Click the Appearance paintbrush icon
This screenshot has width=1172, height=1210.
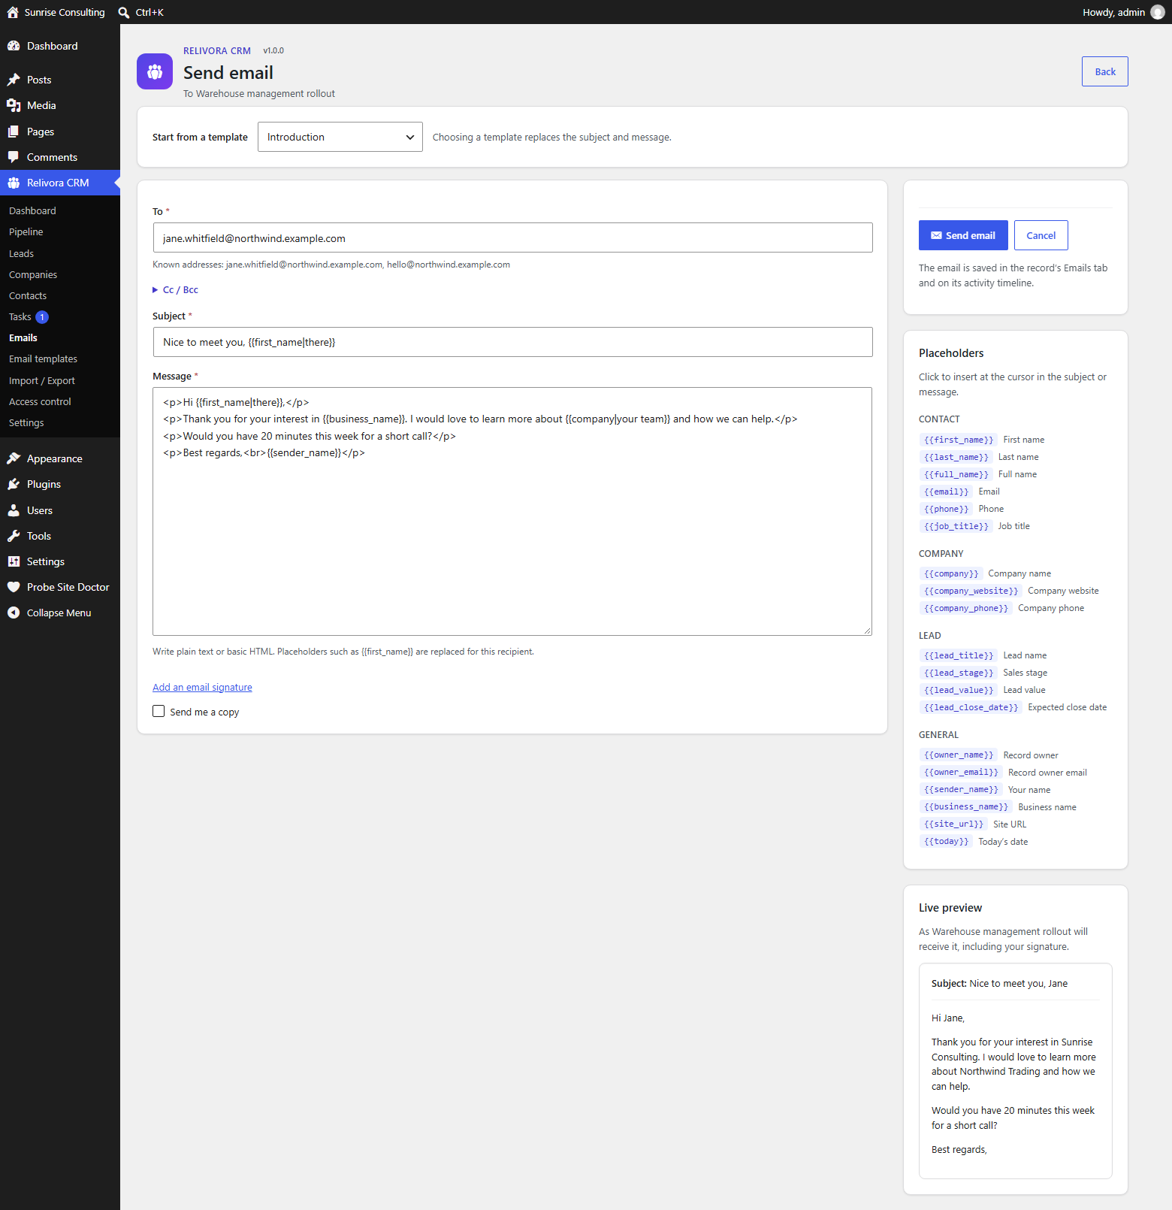point(14,458)
